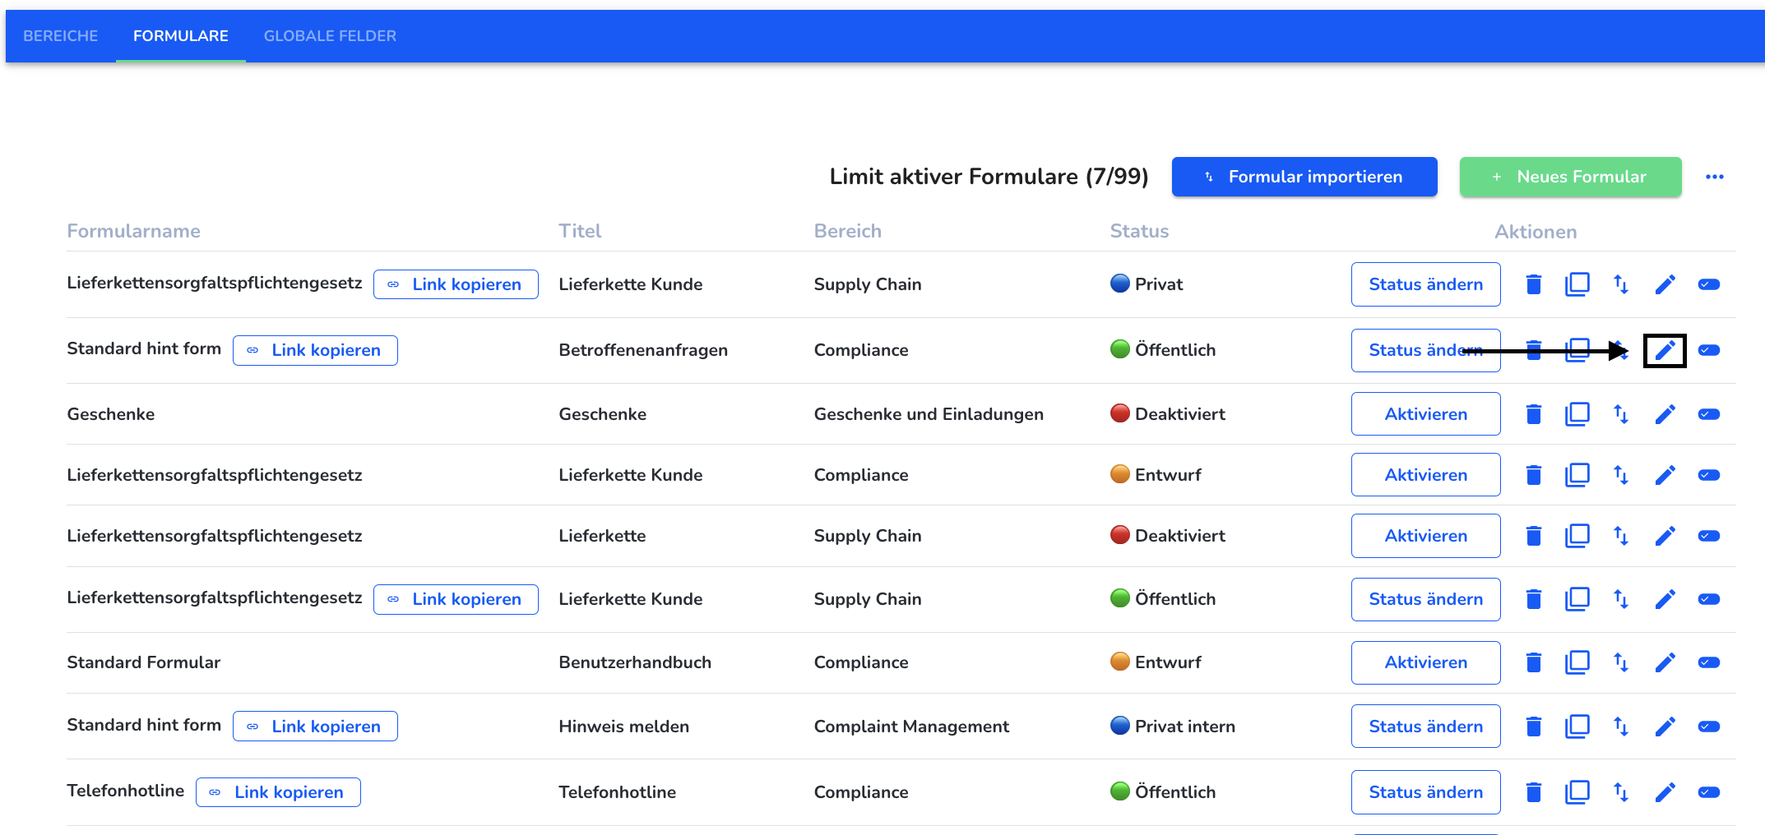1765x835 pixels.
Task: Change status of Hinweis melden form
Action: pos(1425,727)
